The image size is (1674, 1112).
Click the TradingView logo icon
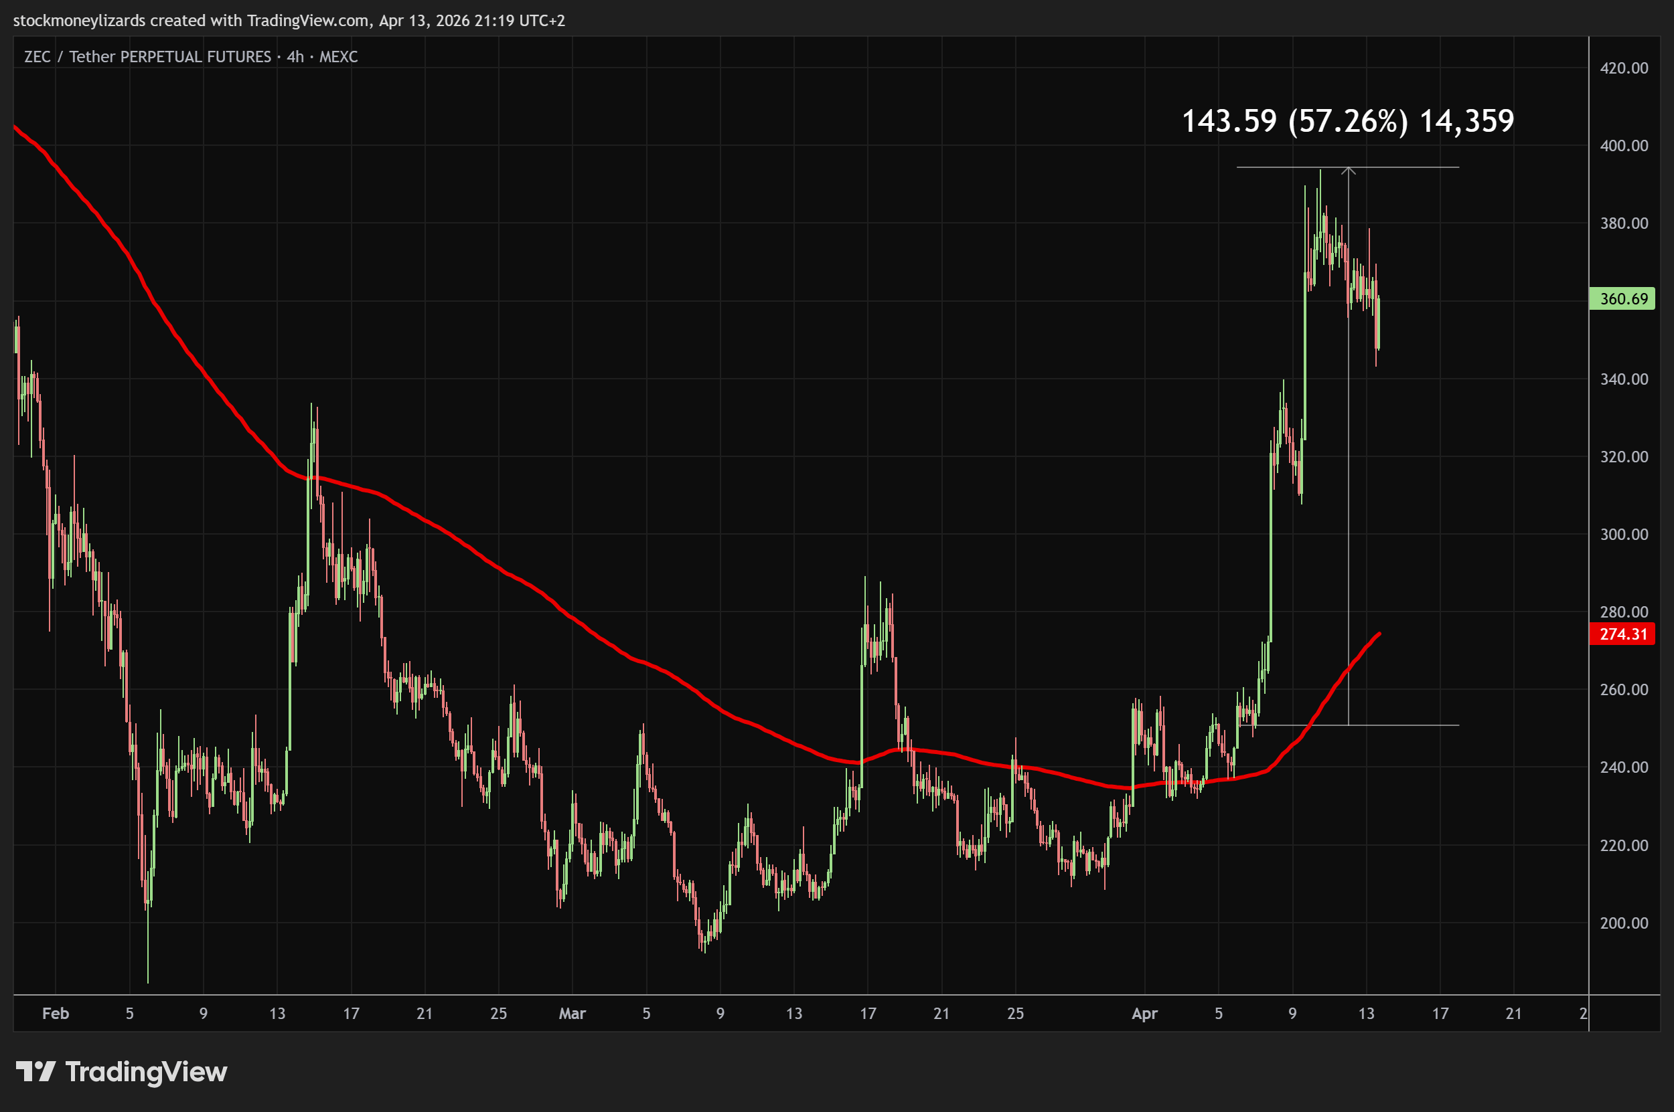pos(35,1072)
